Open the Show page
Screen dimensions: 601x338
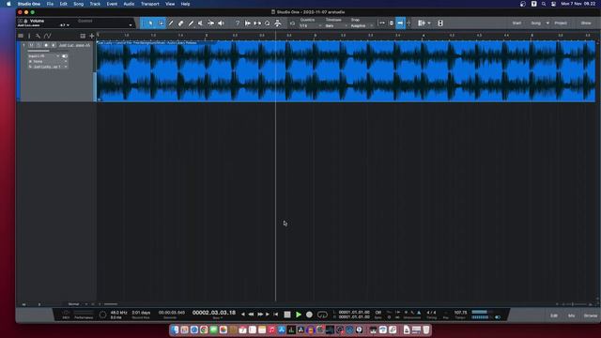pyautogui.click(x=586, y=23)
